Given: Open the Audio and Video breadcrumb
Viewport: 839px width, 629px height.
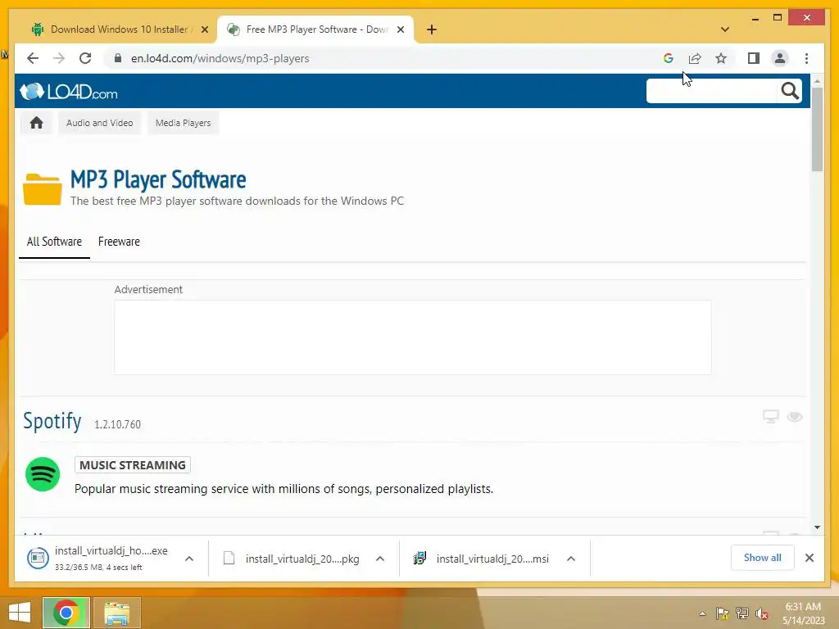Looking at the screenshot, I should [99, 123].
